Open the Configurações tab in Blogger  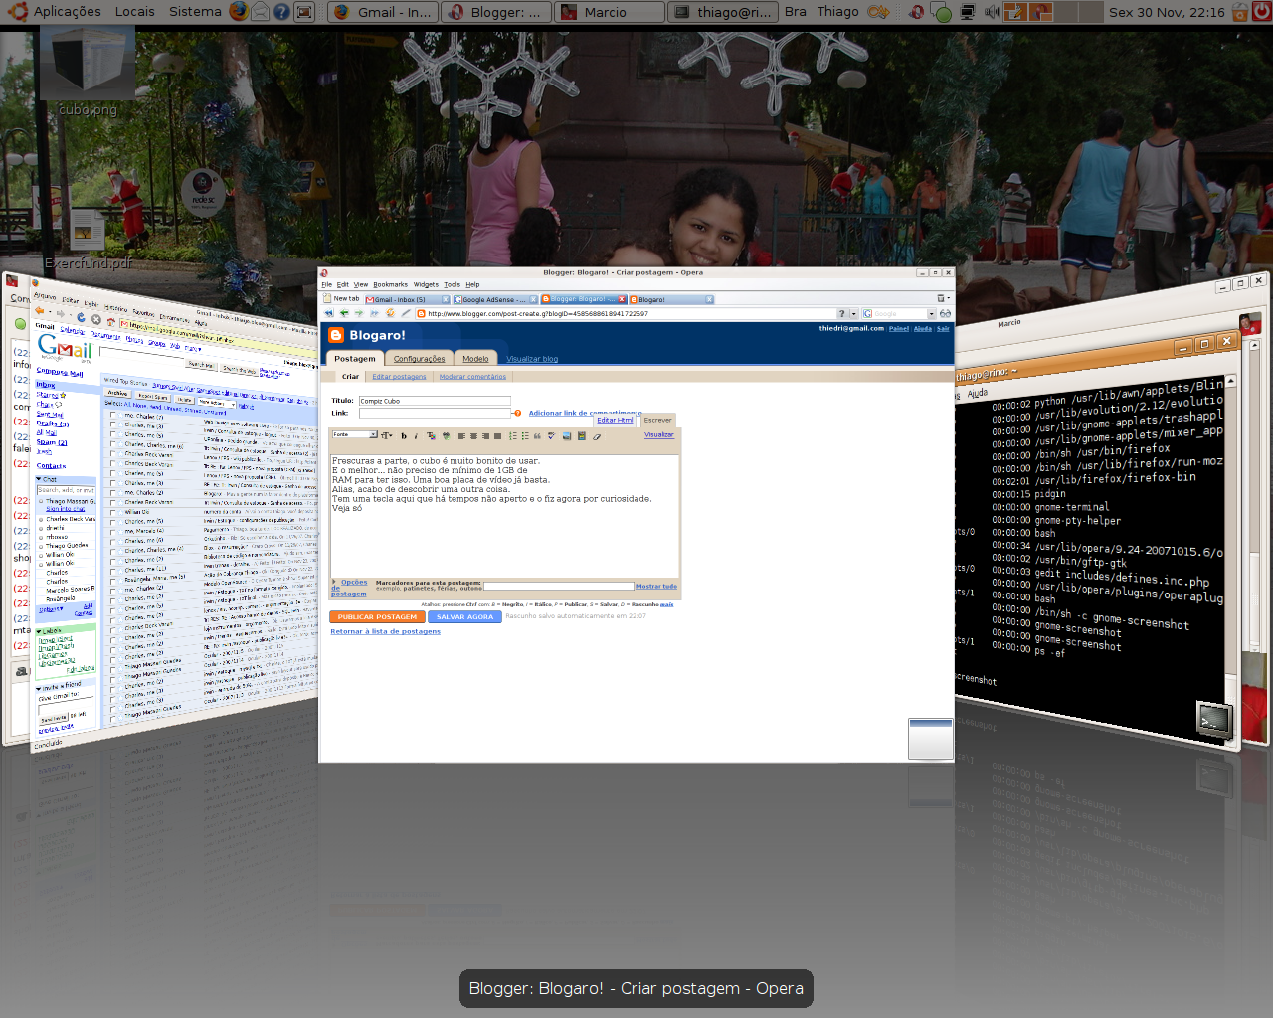(419, 359)
